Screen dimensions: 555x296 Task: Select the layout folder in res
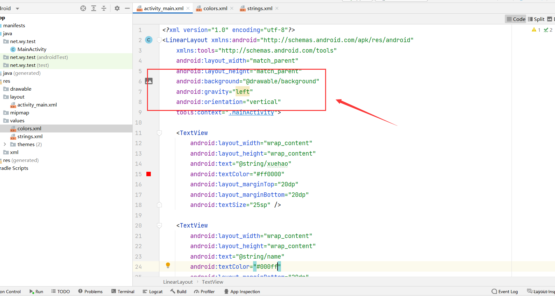[x=17, y=97]
